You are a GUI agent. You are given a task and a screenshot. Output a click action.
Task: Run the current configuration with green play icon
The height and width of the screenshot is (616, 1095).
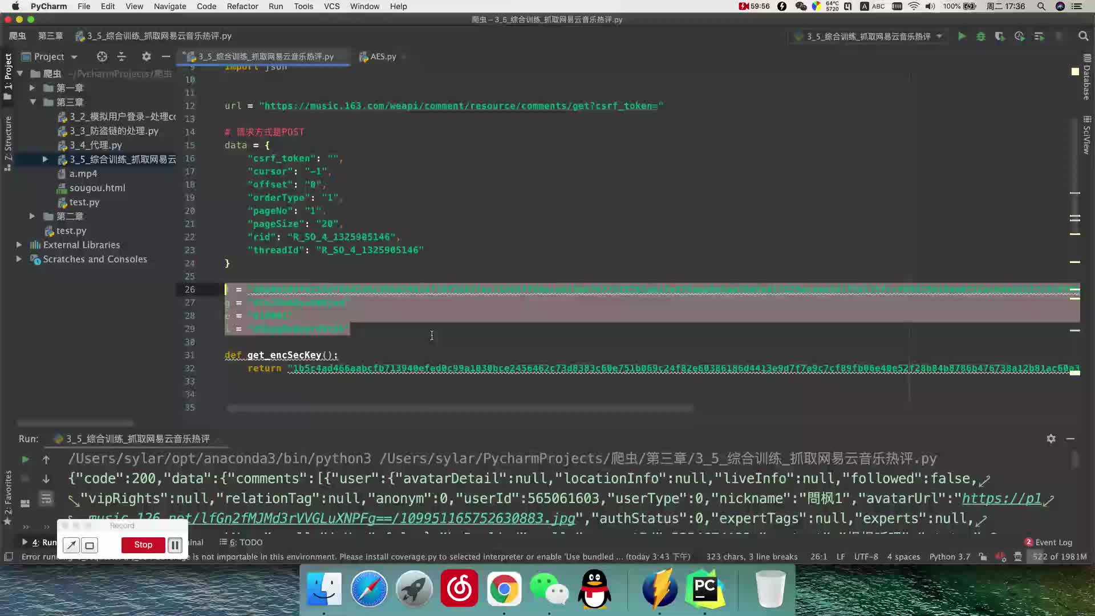point(962,37)
